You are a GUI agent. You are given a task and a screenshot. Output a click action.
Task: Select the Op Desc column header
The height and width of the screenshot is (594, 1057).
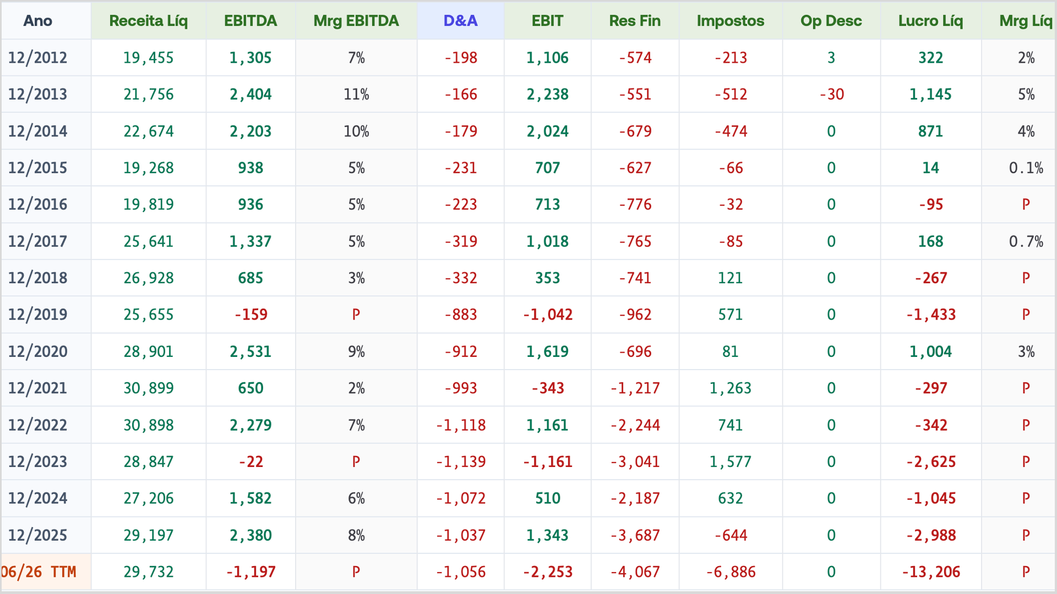pyautogui.click(x=831, y=21)
